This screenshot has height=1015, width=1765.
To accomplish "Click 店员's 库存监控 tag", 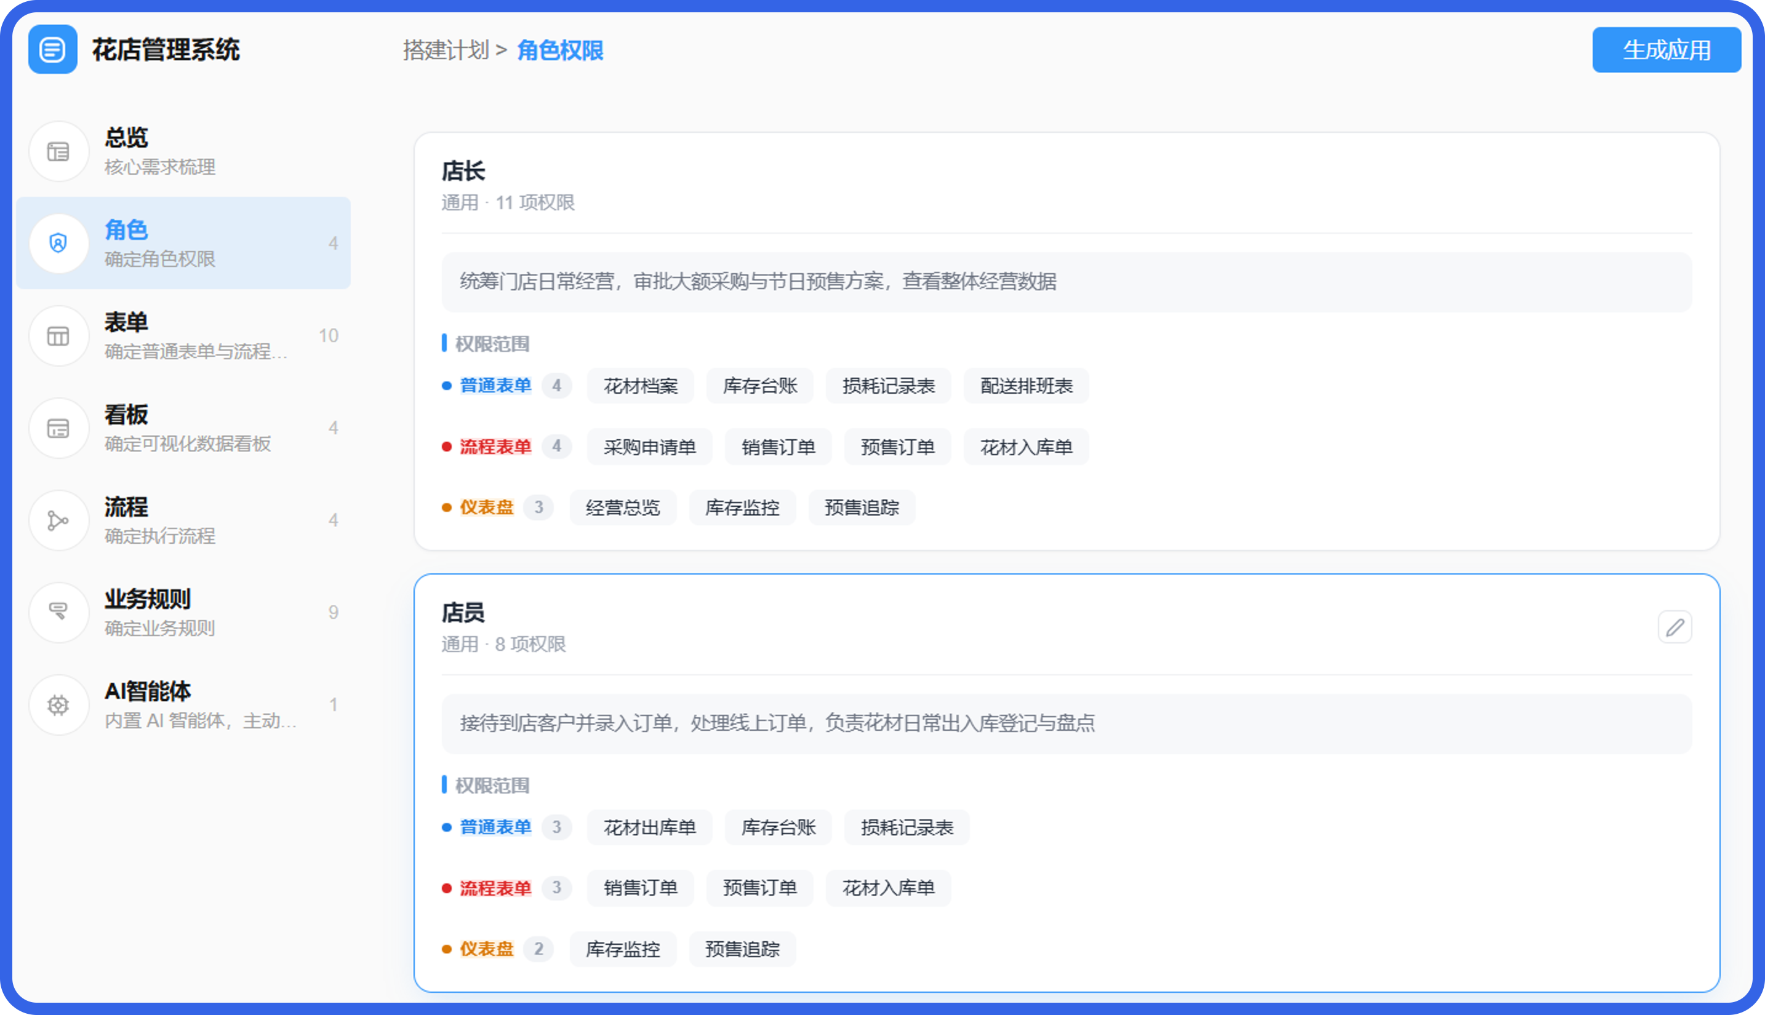I will 623,949.
